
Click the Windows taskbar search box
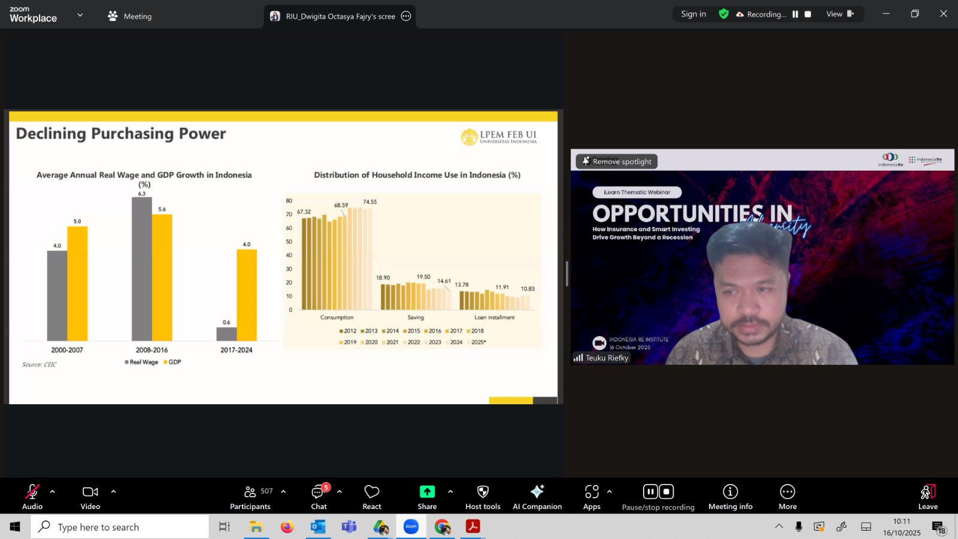click(x=120, y=527)
